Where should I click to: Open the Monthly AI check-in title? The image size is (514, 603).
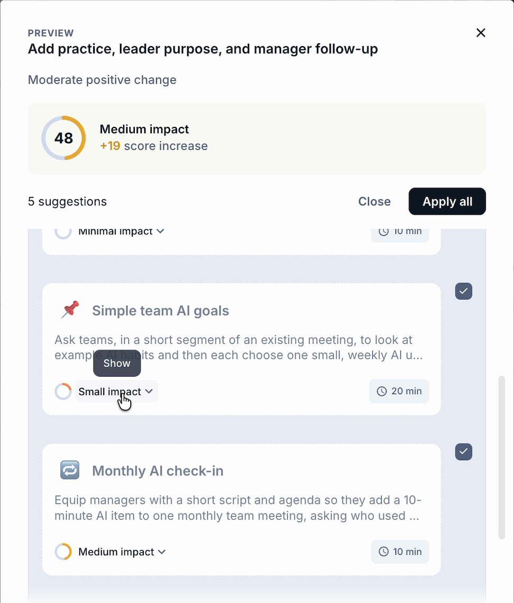click(158, 471)
